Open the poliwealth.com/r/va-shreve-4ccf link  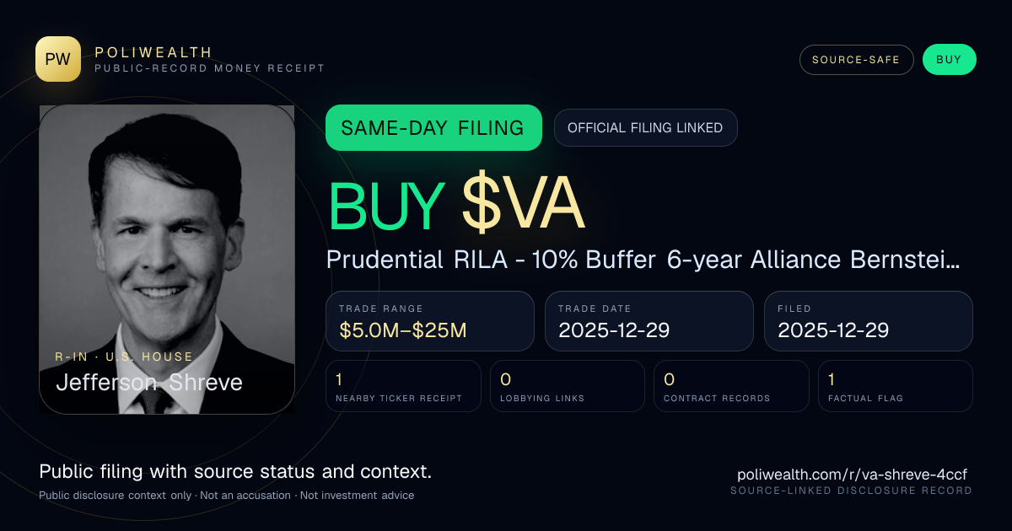(x=854, y=475)
